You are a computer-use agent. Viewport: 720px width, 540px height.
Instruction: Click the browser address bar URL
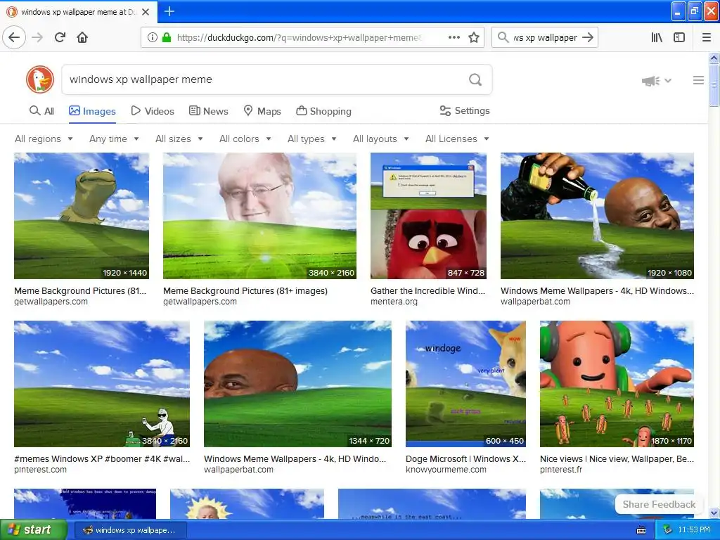(x=298, y=37)
